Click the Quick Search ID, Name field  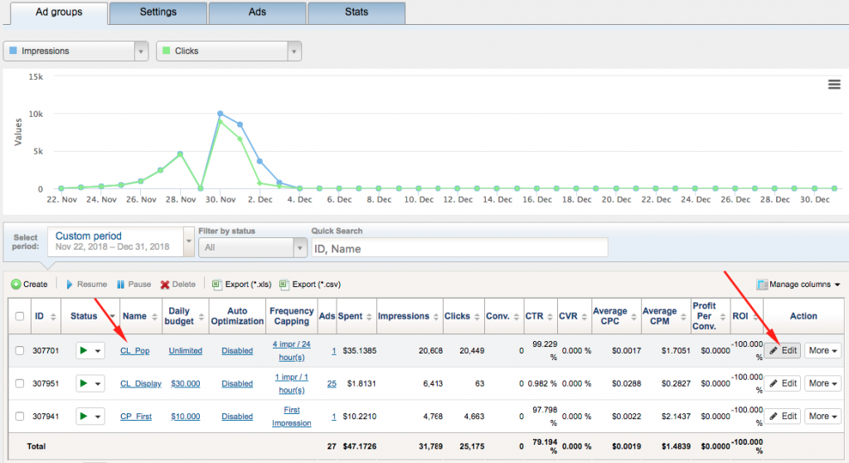click(458, 248)
